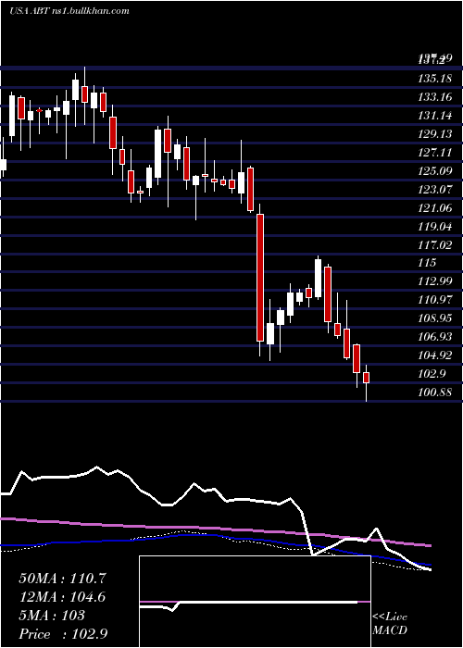Click the 100.88 price axis label
Viewport: 463px width, 648px height.
coord(434,393)
